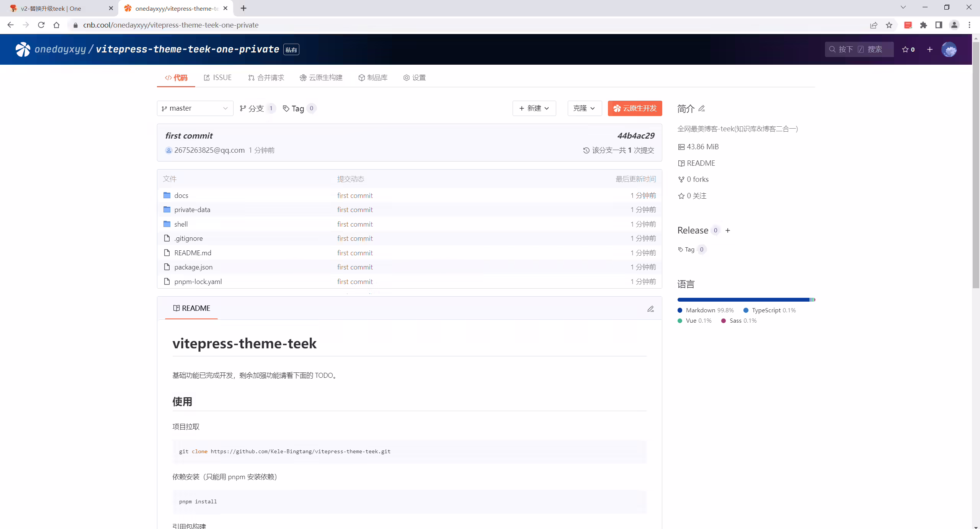Expand the 新建 dropdown
980x529 pixels.
(534, 108)
